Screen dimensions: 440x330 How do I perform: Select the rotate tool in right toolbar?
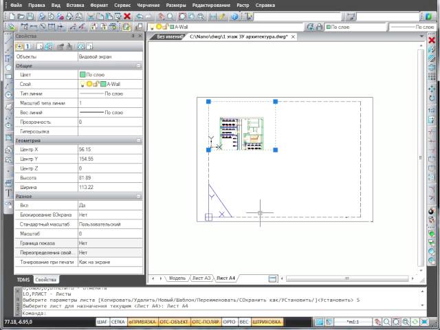[432, 98]
